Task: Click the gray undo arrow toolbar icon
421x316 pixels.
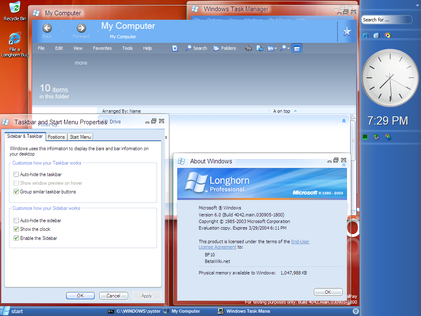Action: point(248,49)
